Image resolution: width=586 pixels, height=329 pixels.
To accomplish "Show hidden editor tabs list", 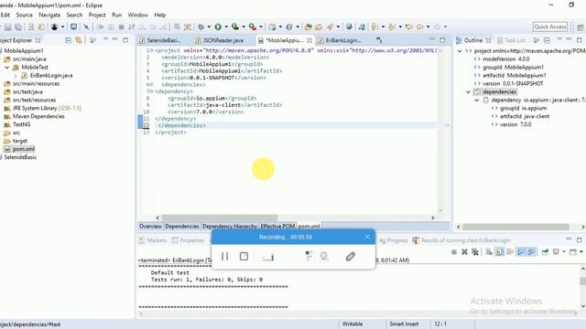I will point(379,40).
